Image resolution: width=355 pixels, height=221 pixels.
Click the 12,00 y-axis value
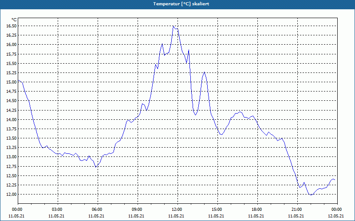coord(12,194)
